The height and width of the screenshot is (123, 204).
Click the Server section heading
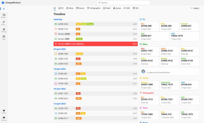(x=145, y=78)
